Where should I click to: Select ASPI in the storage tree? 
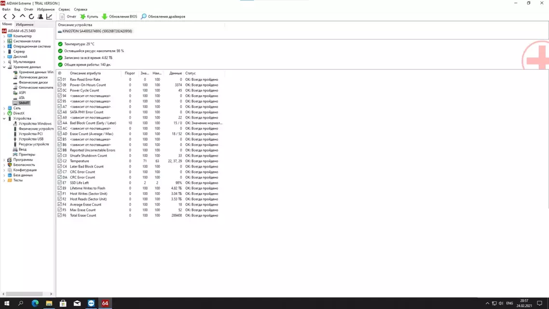click(22, 93)
